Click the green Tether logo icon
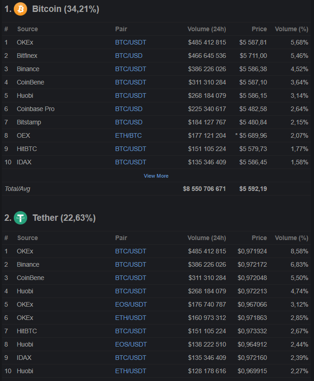This screenshot has width=314, height=381. coord(21,218)
